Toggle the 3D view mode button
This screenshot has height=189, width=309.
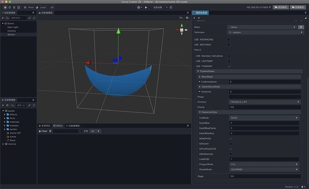[51, 8]
